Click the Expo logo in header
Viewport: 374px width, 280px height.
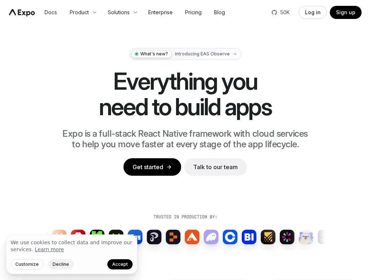pos(22,12)
